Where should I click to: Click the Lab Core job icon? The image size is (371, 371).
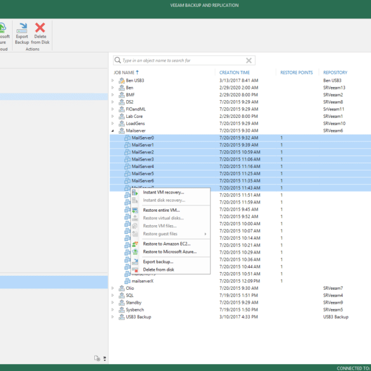(x=122, y=117)
